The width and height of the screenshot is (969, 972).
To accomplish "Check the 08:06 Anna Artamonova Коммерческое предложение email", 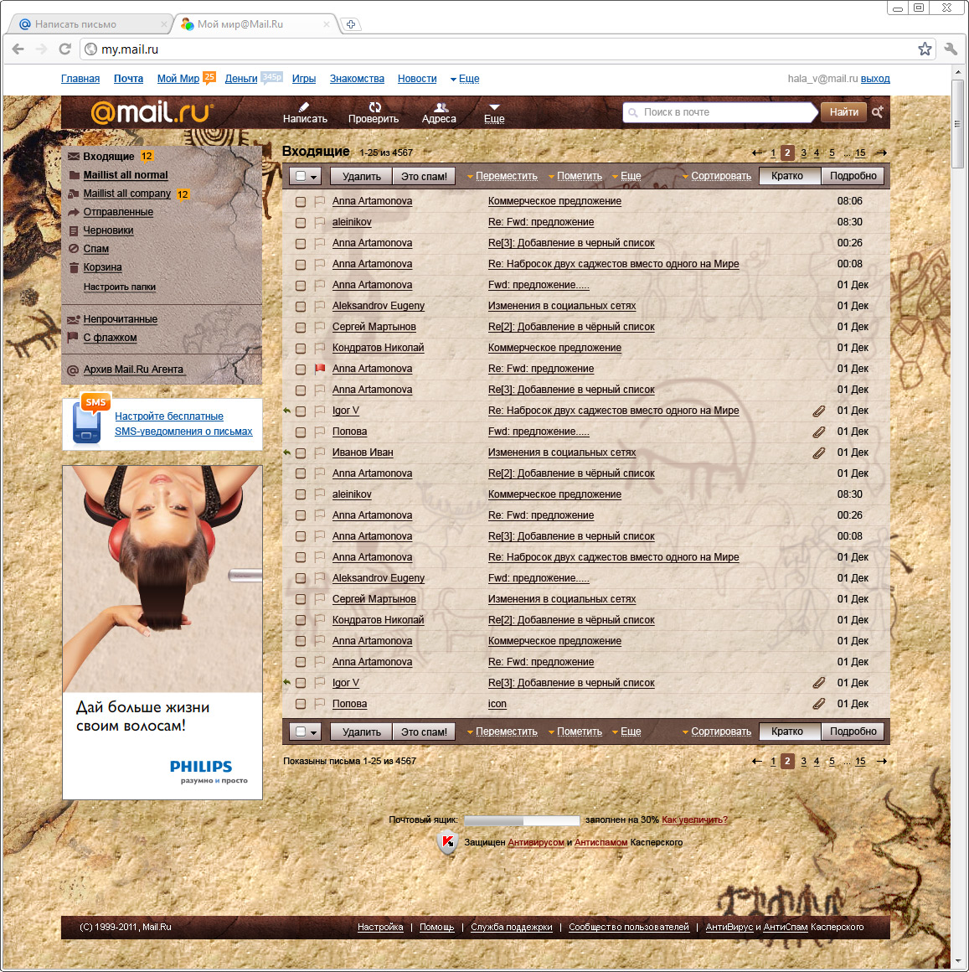I will point(301,201).
